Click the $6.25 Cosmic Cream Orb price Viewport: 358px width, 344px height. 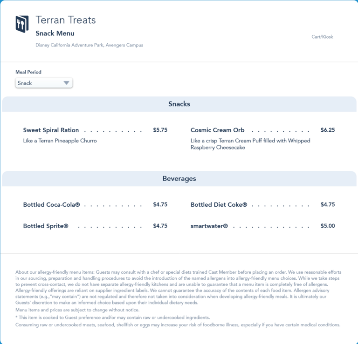[328, 130]
